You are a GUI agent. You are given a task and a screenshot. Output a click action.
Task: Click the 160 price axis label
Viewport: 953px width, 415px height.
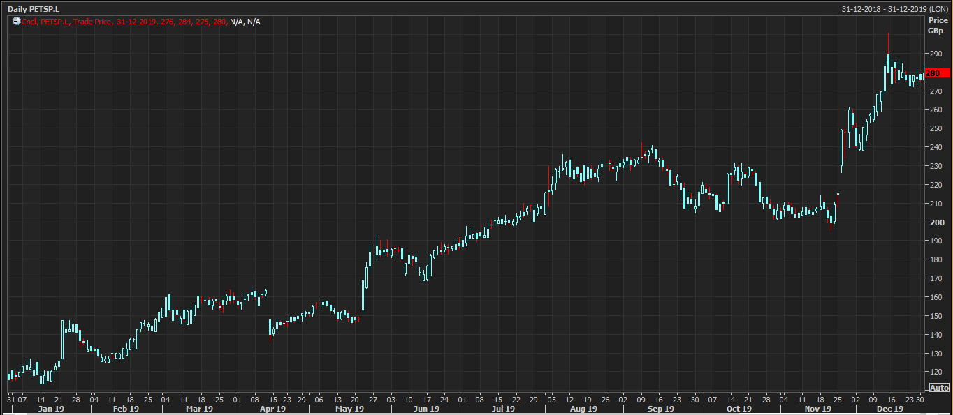(936, 297)
